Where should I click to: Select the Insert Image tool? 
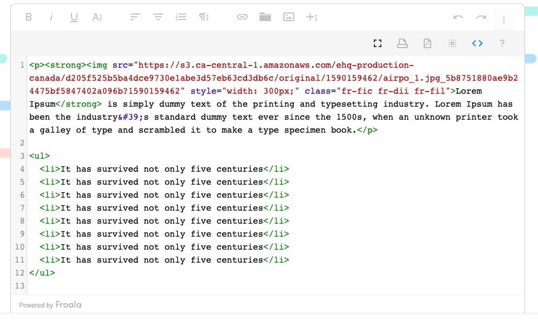pyautogui.click(x=289, y=17)
